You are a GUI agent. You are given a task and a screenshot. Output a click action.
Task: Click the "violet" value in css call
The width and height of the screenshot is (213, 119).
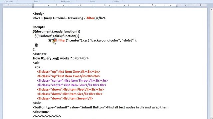(x=128, y=40)
